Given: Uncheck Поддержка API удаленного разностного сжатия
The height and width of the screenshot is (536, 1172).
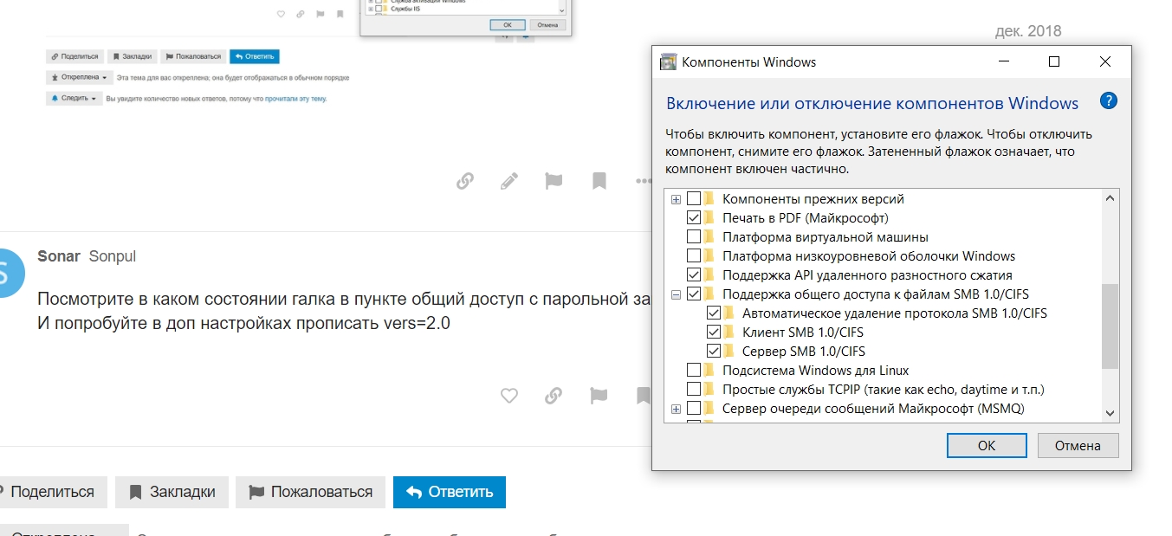Looking at the screenshot, I should point(694,275).
